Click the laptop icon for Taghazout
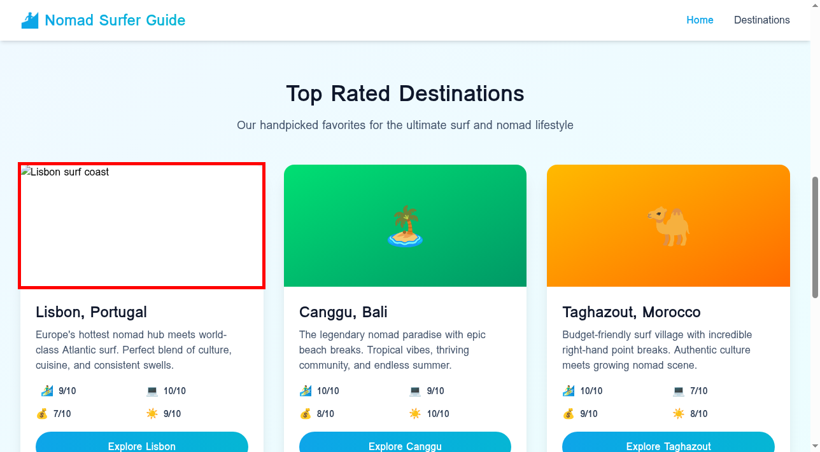Viewport: 820px width, 452px height. tap(679, 391)
